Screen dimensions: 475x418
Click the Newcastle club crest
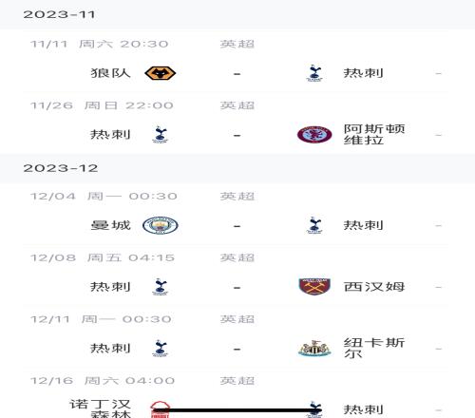coord(314,349)
